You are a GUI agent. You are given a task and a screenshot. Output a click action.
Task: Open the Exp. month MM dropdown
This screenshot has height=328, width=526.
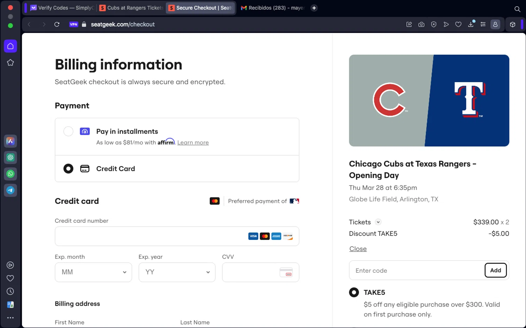[x=93, y=272]
